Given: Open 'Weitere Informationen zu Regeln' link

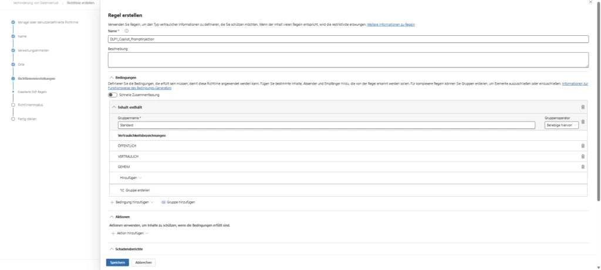Looking at the screenshot, I should 390,25.
